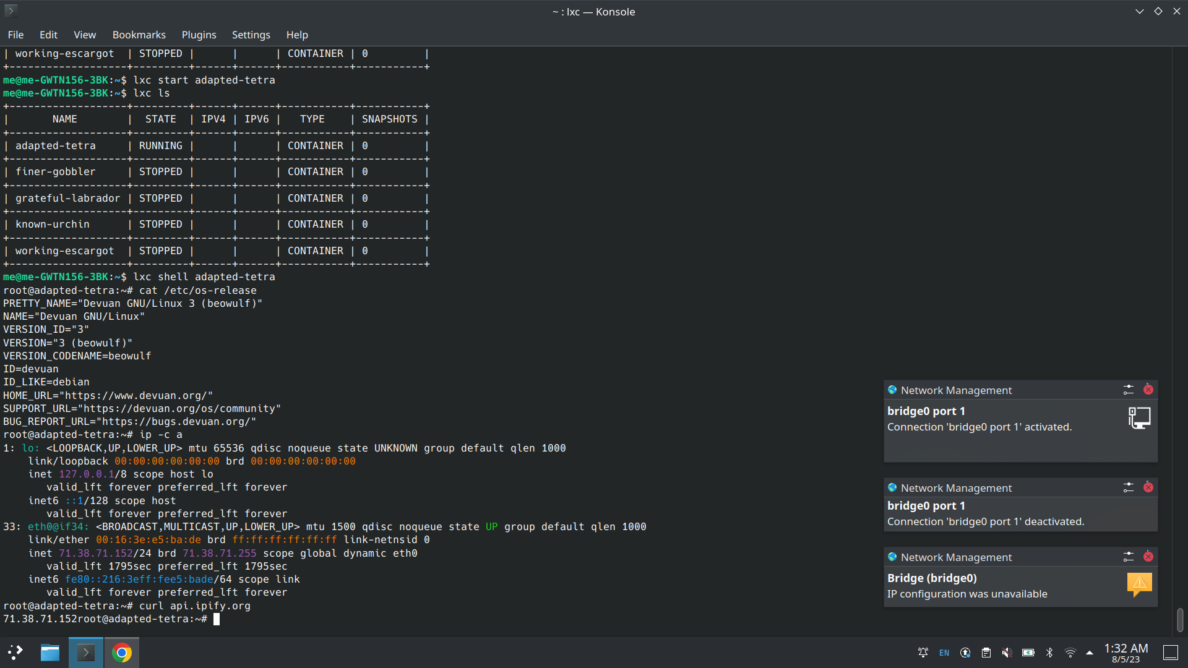This screenshot has width=1188, height=668.
Task: Open the Plugins menu
Action: (x=199, y=35)
